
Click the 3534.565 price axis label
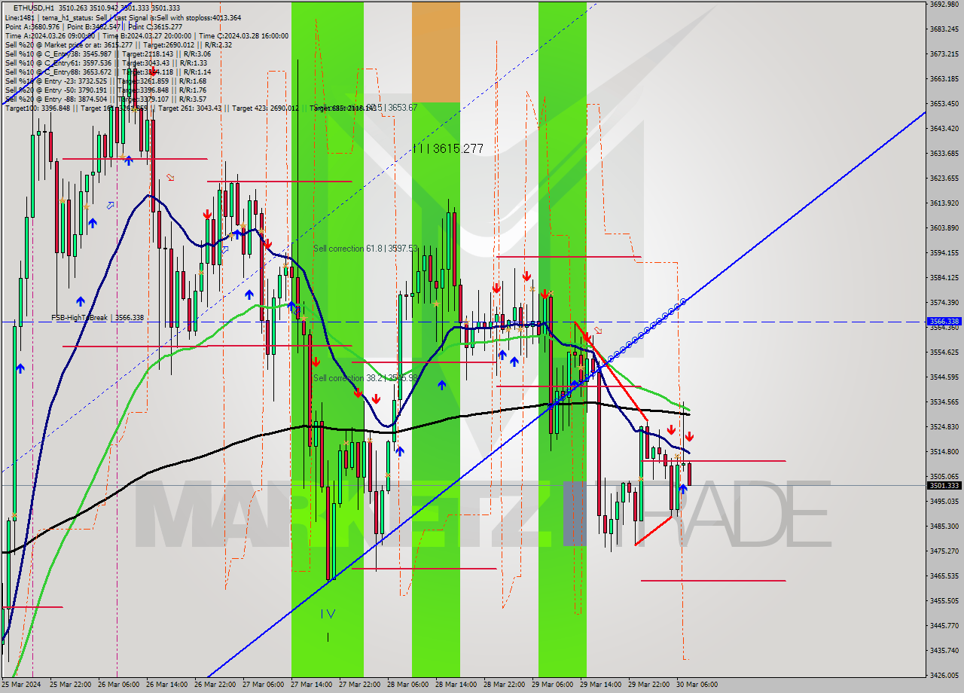click(x=944, y=402)
